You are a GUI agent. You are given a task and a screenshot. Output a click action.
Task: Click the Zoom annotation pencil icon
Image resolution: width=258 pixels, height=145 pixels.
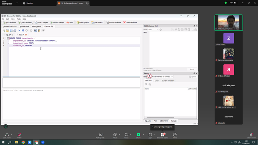pyautogui.click(x=6, y=126)
